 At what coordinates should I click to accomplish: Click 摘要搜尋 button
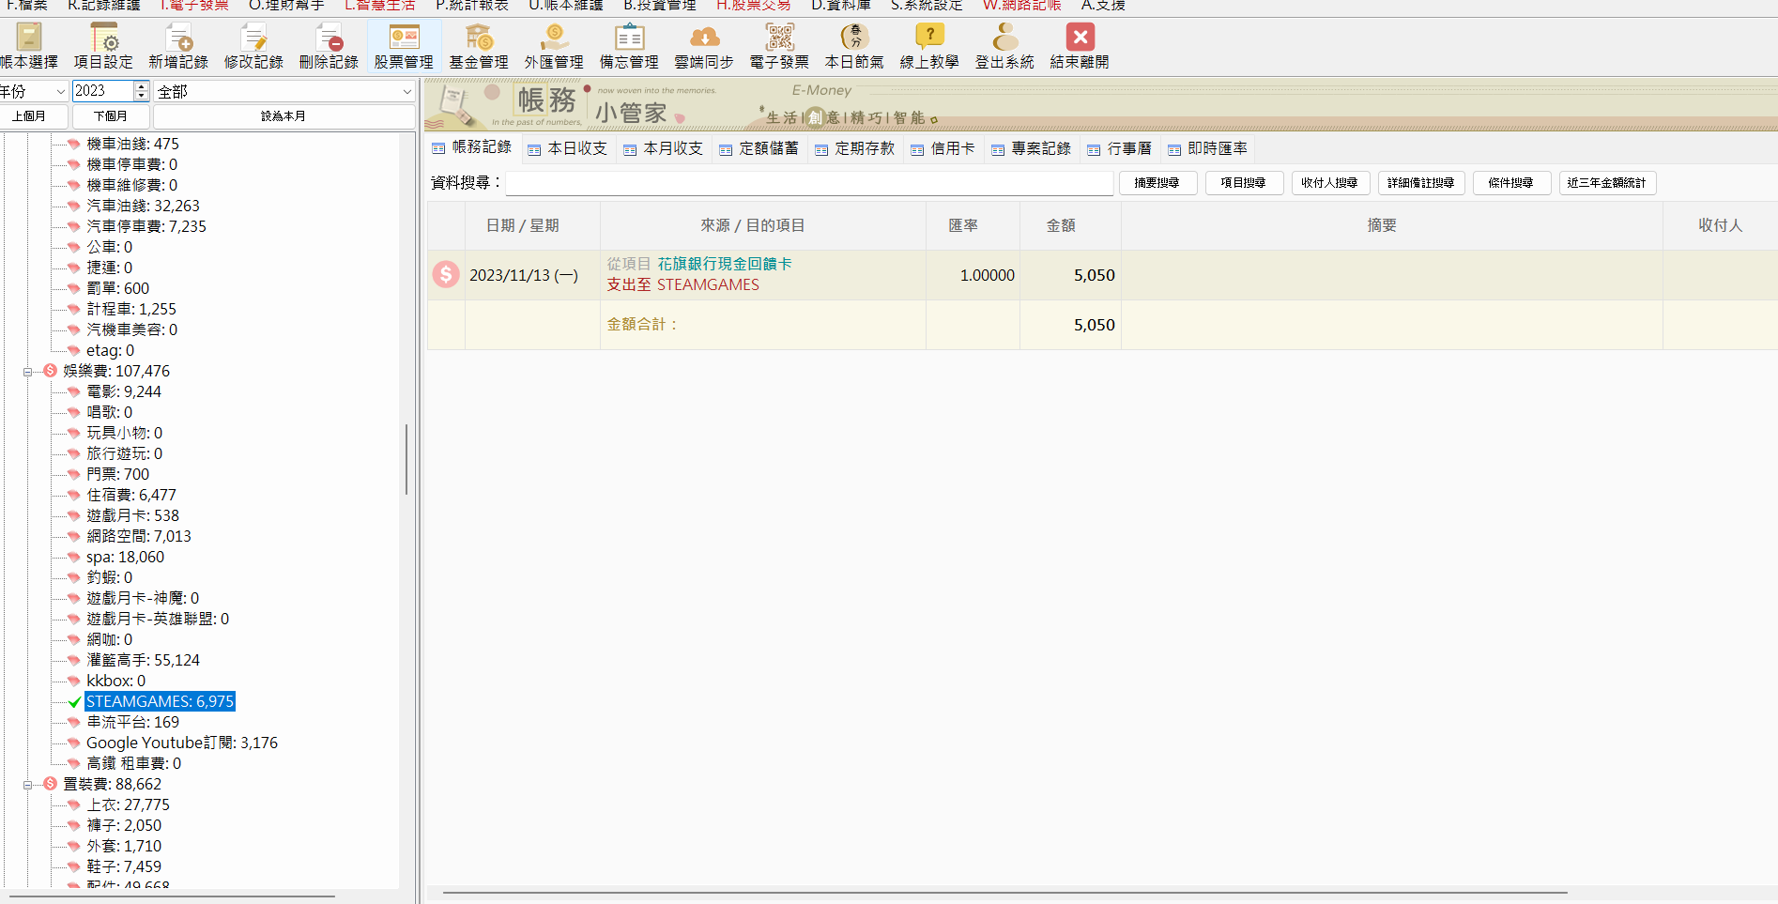coord(1157,183)
